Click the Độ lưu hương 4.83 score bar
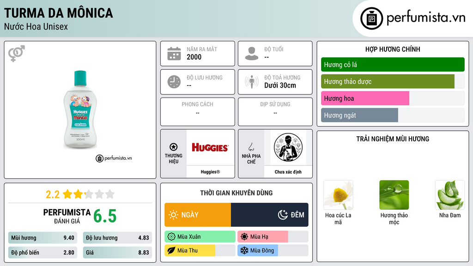The image size is (473, 266). (117, 238)
